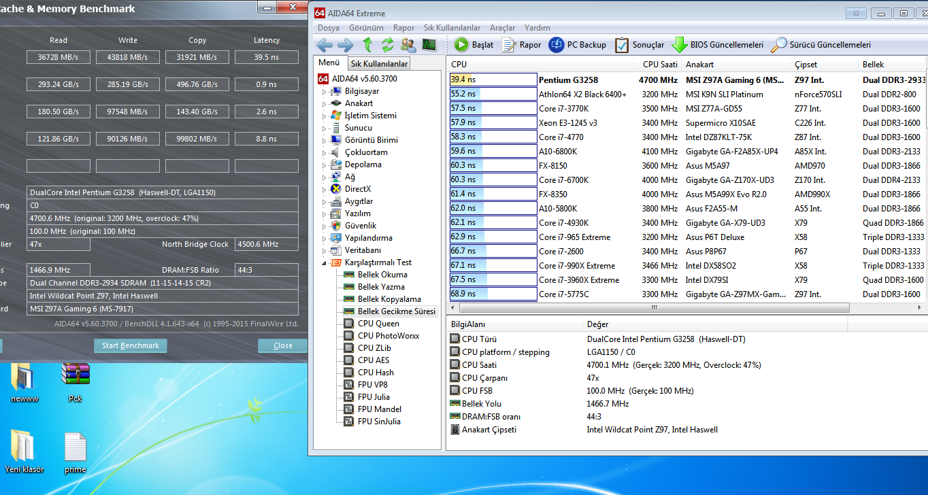928x495 pixels.
Task: Open the Pck WinRAR archive desktop icon
Action: [76, 383]
